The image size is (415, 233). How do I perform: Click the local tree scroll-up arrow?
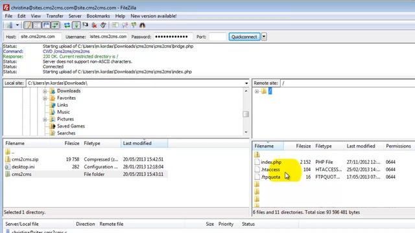click(x=246, y=91)
